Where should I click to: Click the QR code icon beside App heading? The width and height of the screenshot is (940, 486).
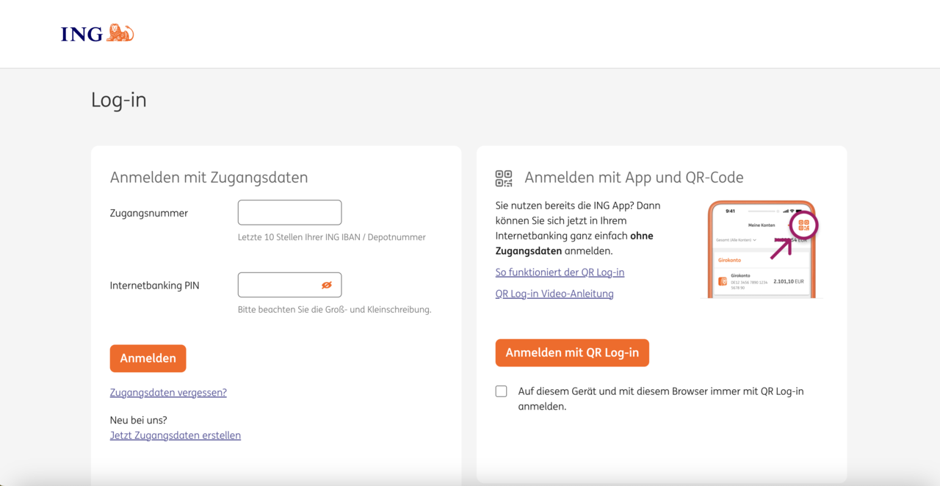504,178
